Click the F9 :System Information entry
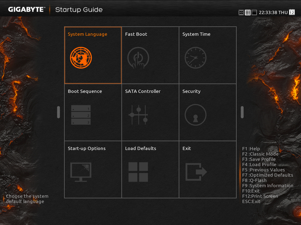The width and height of the screenshot is (301, 225). (x=267, y=185)
